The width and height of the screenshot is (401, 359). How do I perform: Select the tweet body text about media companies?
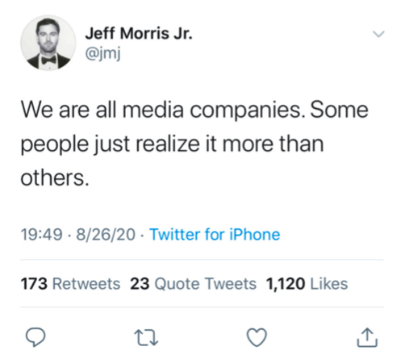coord(194,144)
